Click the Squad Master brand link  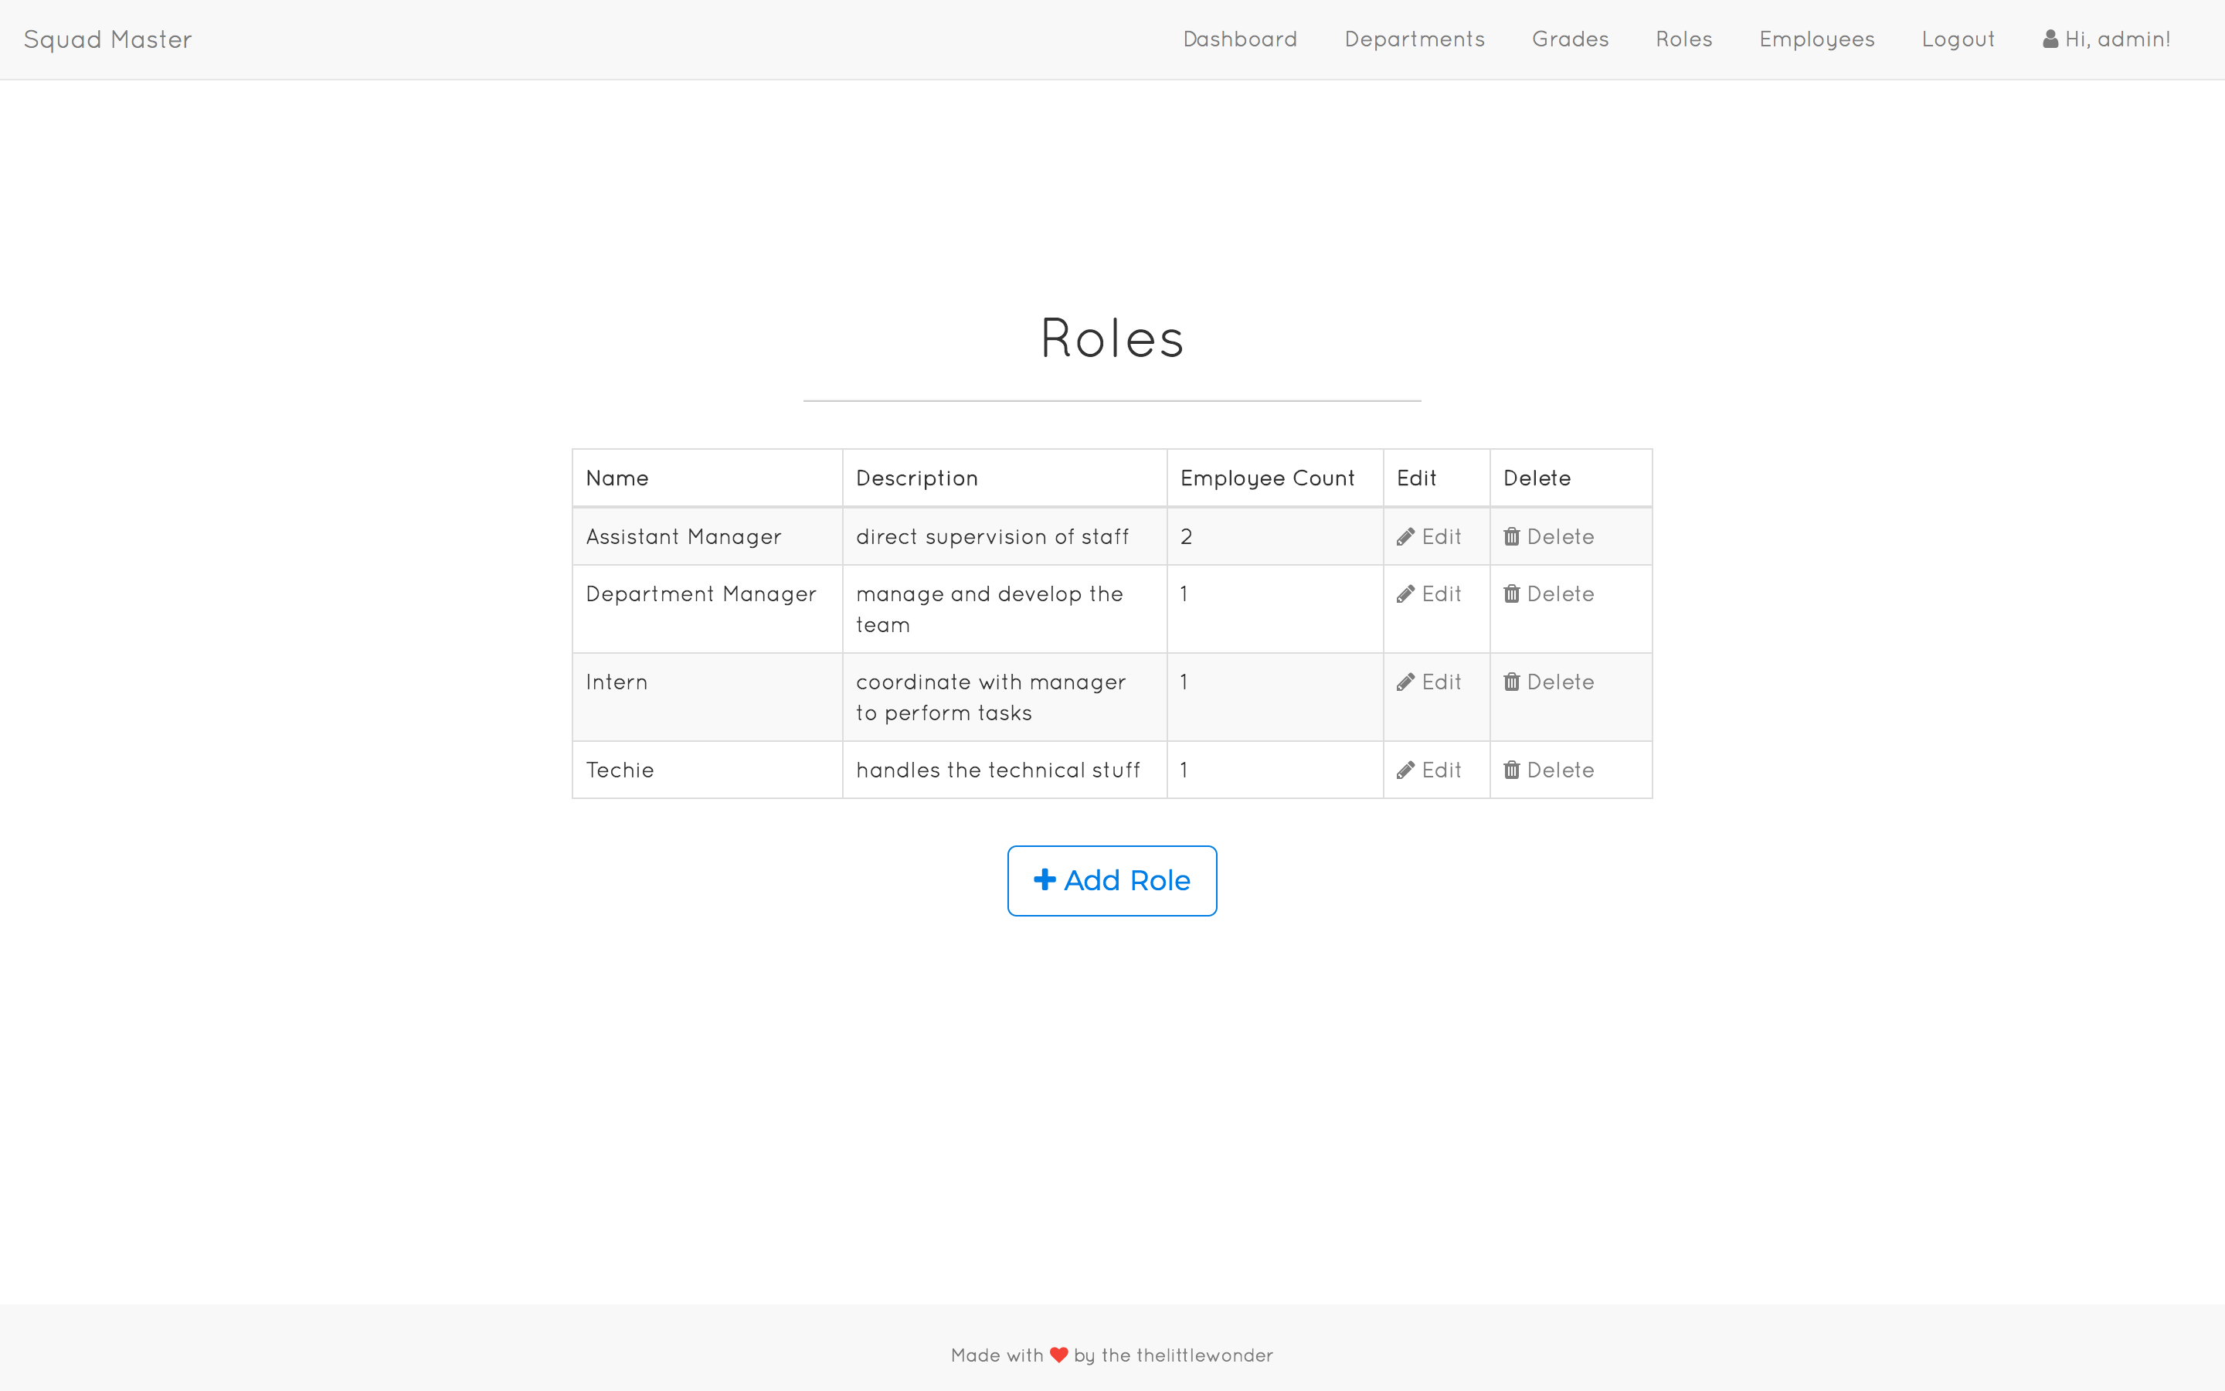(x=107, y=39)
